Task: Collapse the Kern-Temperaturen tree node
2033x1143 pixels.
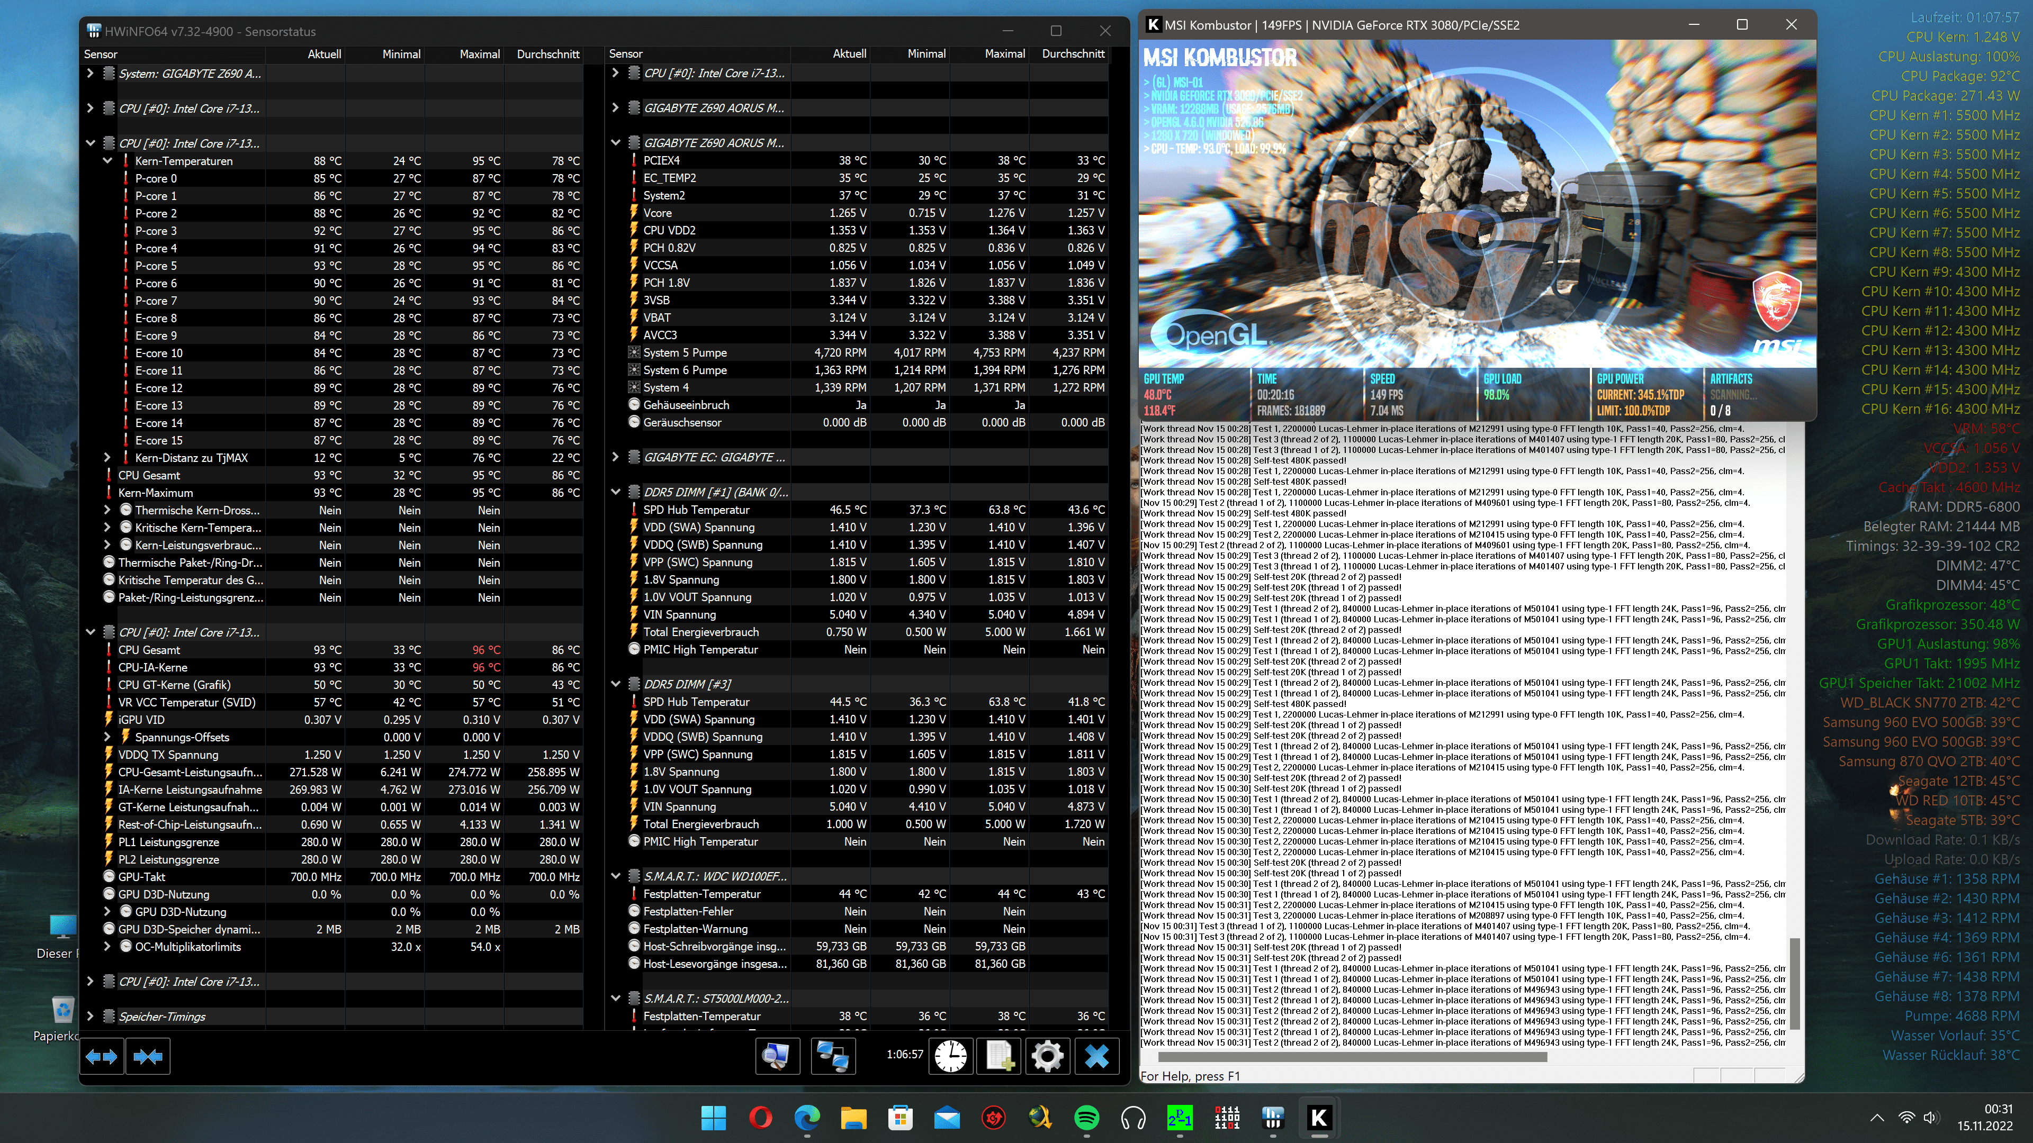Action: pyautogui.click(x=107, y=161)
